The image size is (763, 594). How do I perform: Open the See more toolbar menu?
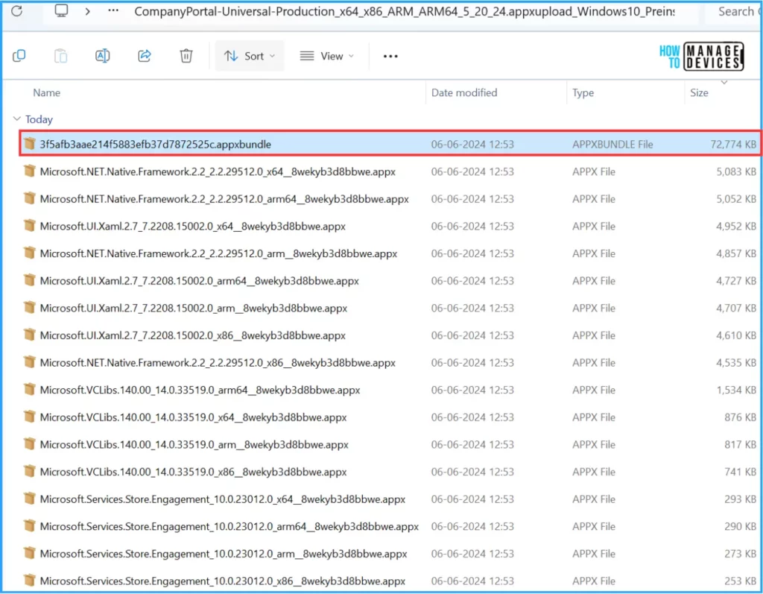click(390, 56)
